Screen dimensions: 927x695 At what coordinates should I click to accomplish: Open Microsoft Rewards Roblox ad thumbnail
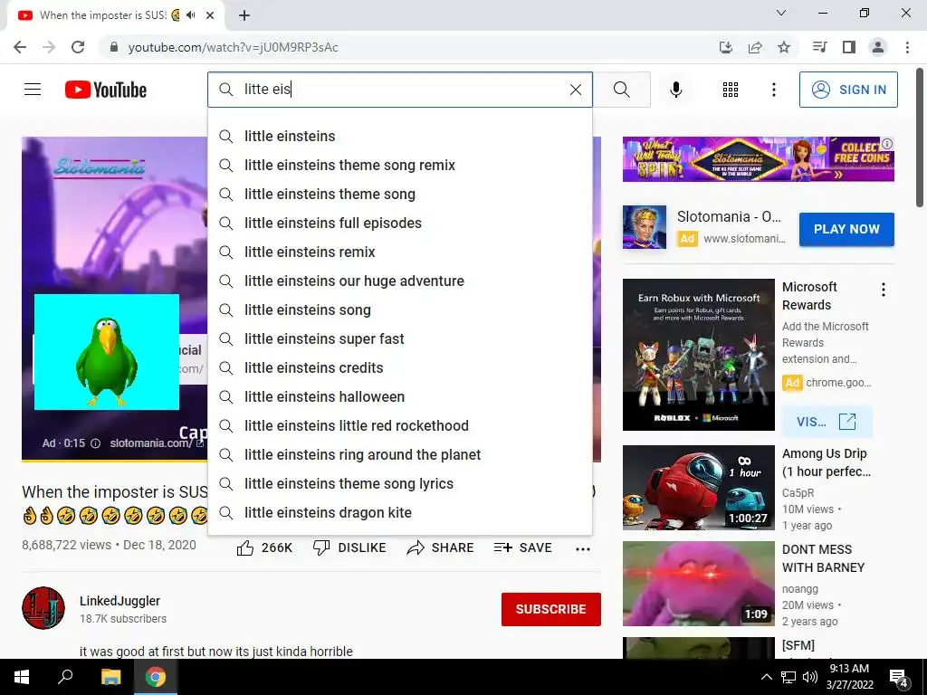[698, 355]
